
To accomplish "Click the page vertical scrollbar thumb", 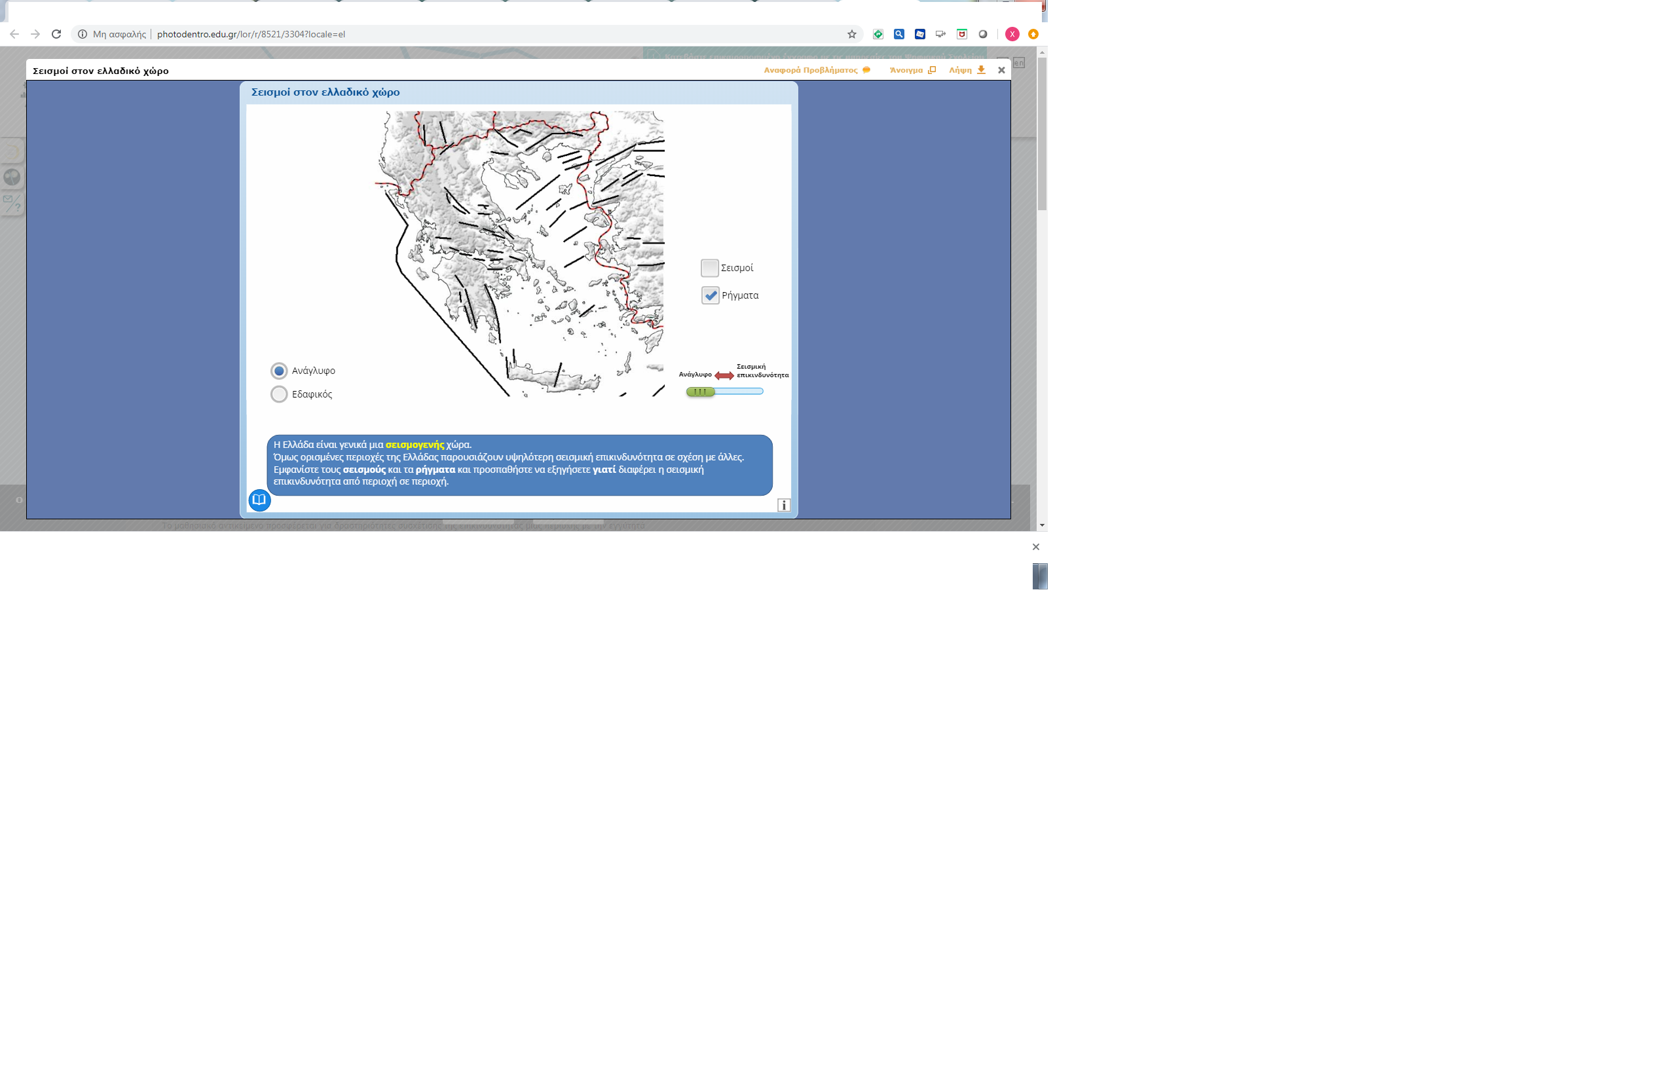I will click(x=1042, y=133).
